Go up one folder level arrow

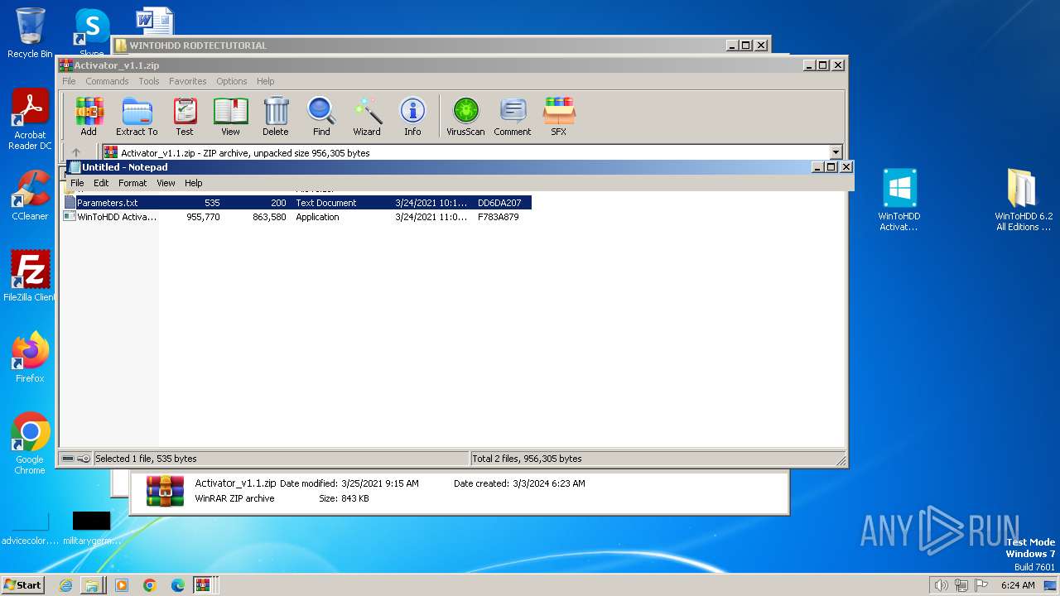[76, 152]
